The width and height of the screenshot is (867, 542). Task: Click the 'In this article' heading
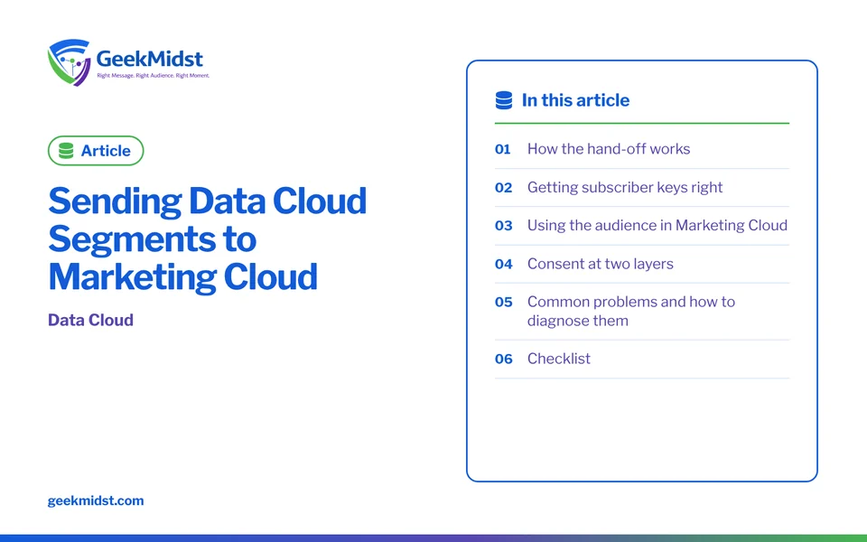(x=575, y=100)
